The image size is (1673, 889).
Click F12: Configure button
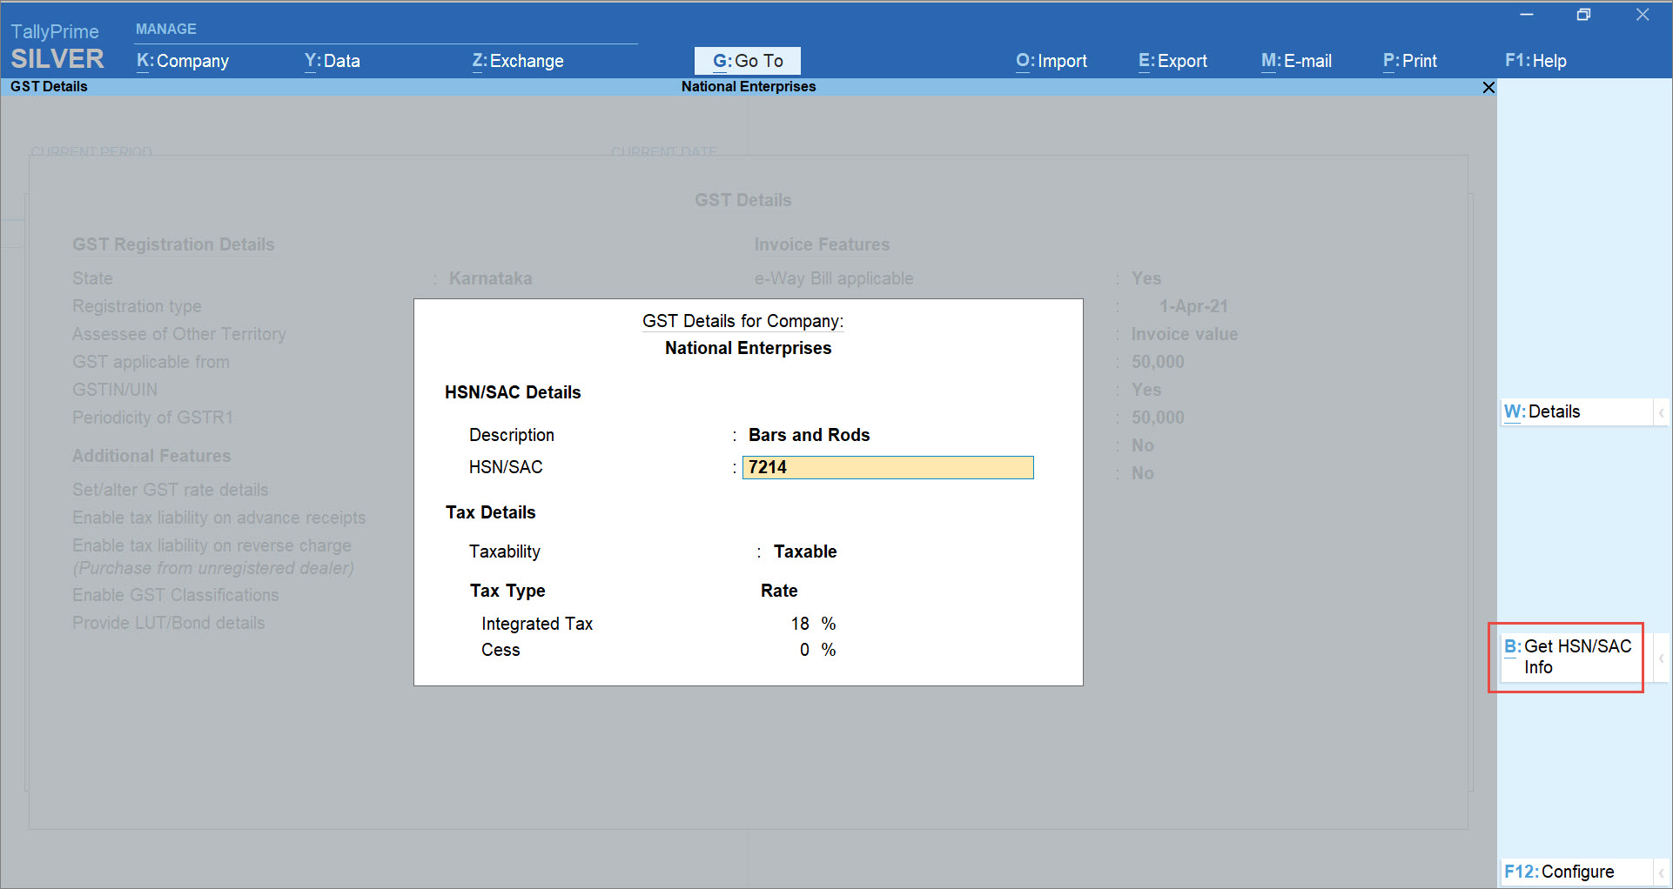coord(1576,872)
